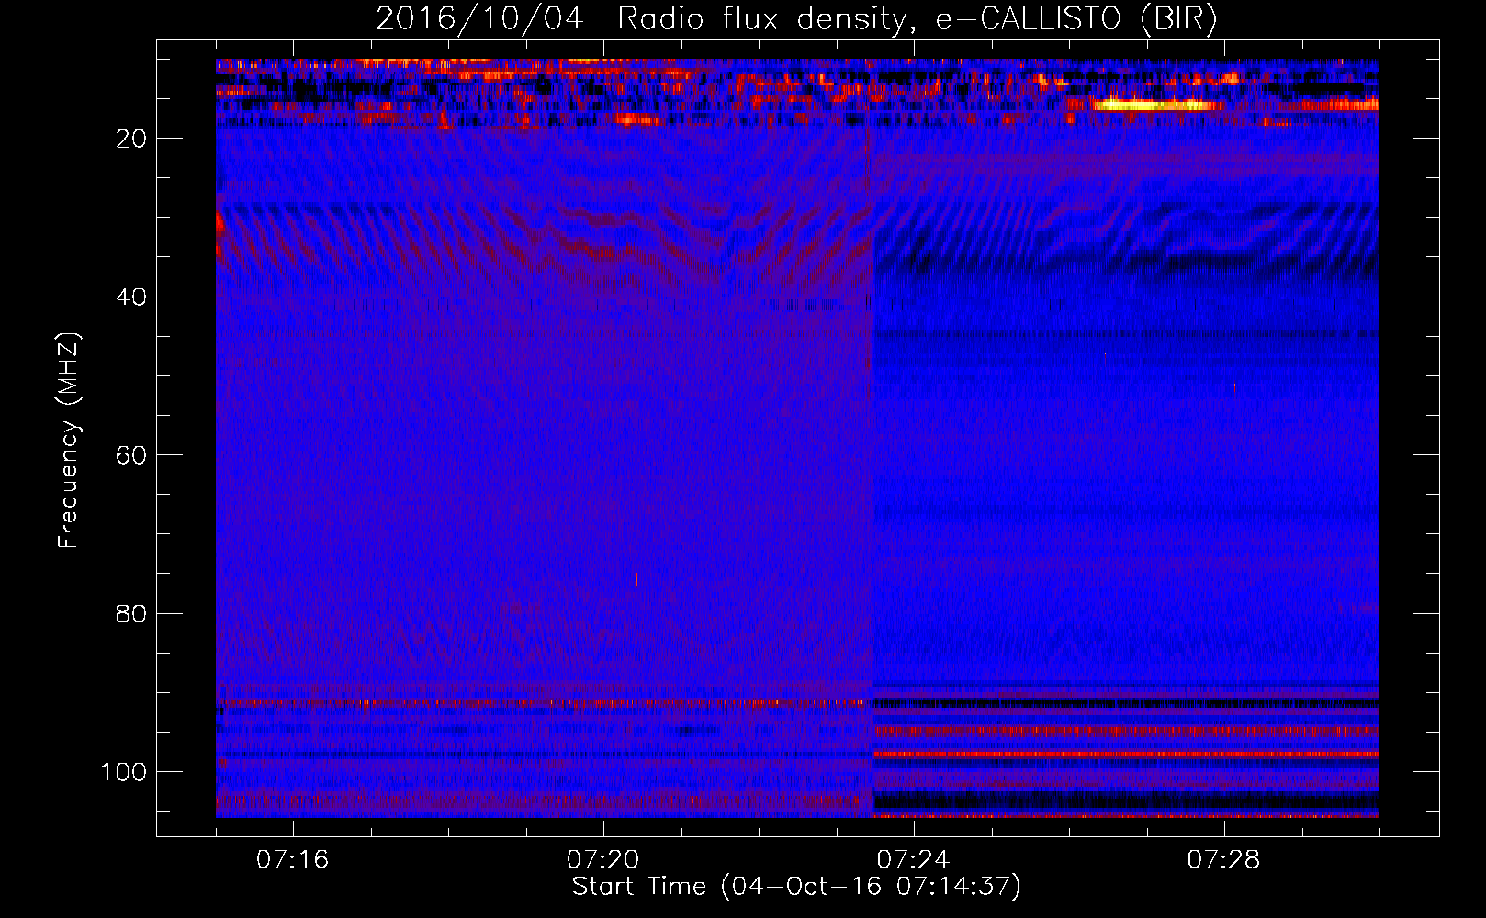Click the 07:28 time tick label
The image size is (1486, 918).
point(1223,859)
